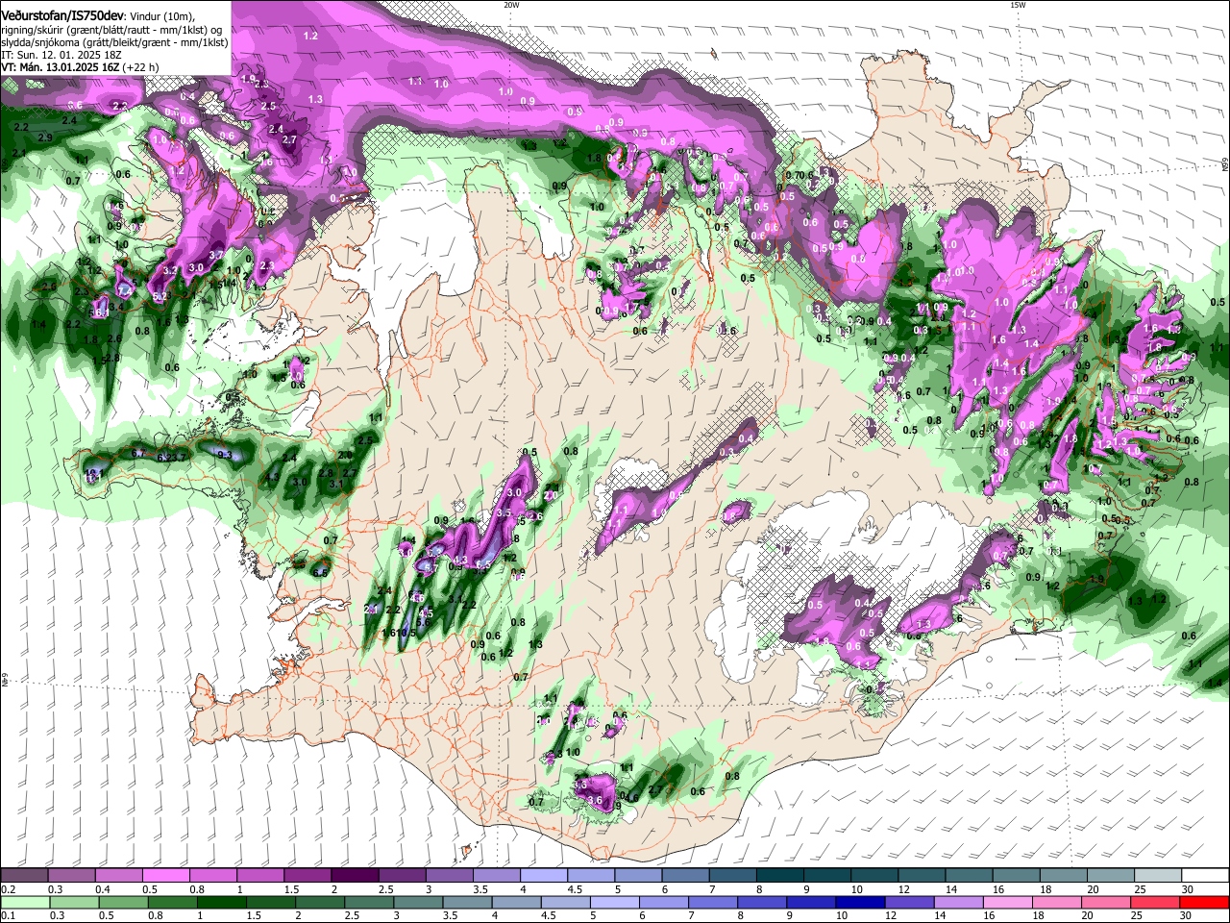Select the dark blue swatch above lower label 10
1230x923 pixels.
[x=860, y=903]
